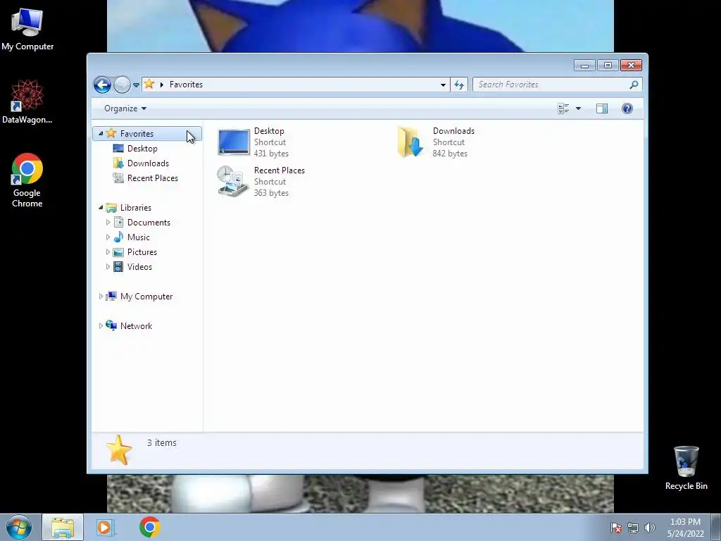The height and width of the screenshot is (541, 721).
Task: Select Libraries in the navigation pane
Action: tap(136, 208)
